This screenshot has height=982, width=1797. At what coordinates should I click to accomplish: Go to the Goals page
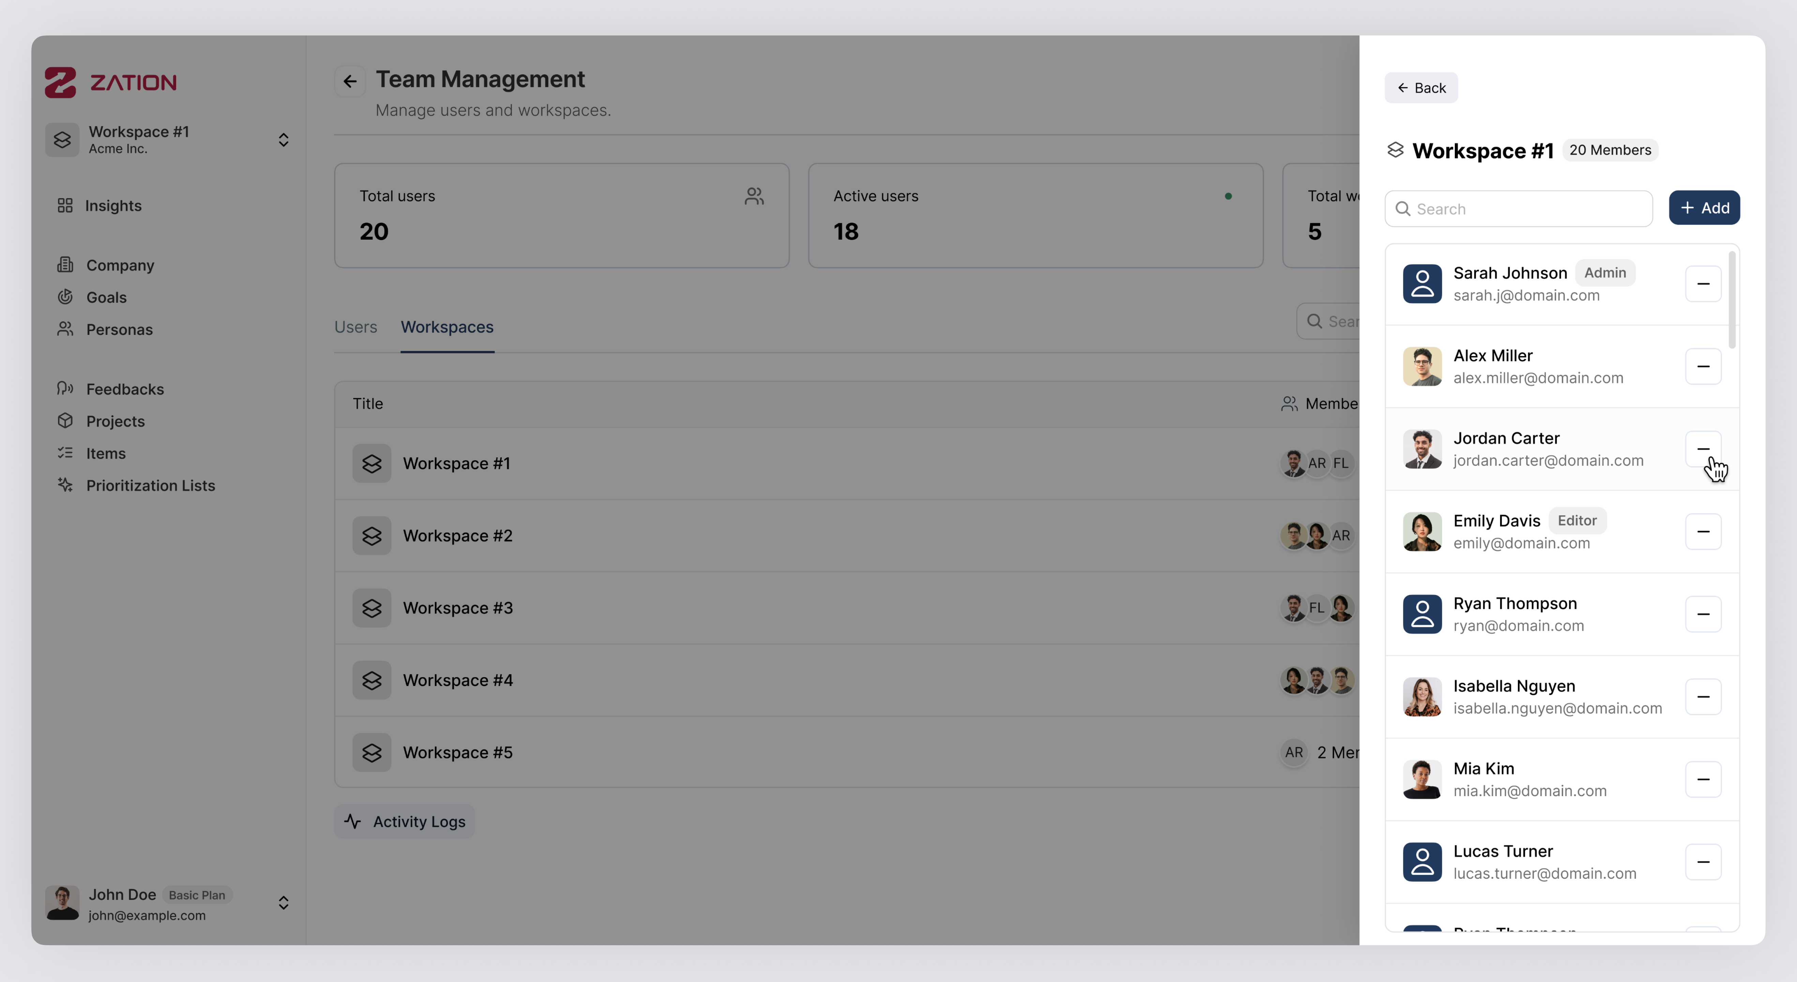point(106,297)
